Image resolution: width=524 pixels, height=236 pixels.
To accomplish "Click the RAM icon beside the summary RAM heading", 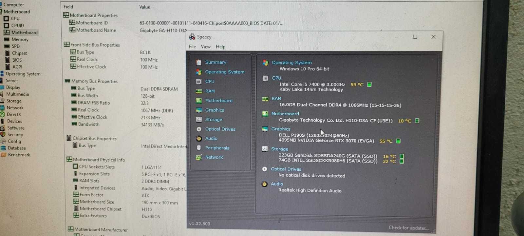I will click(265, 99).
